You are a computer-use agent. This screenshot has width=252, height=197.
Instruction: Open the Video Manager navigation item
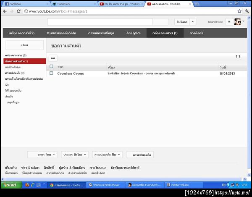coord(21,33)
